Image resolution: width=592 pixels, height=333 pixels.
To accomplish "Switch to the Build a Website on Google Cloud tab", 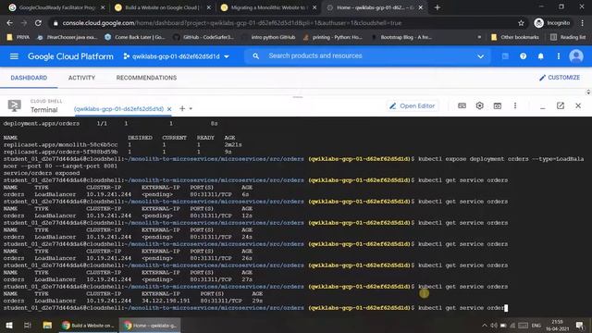I will [163, 7].
